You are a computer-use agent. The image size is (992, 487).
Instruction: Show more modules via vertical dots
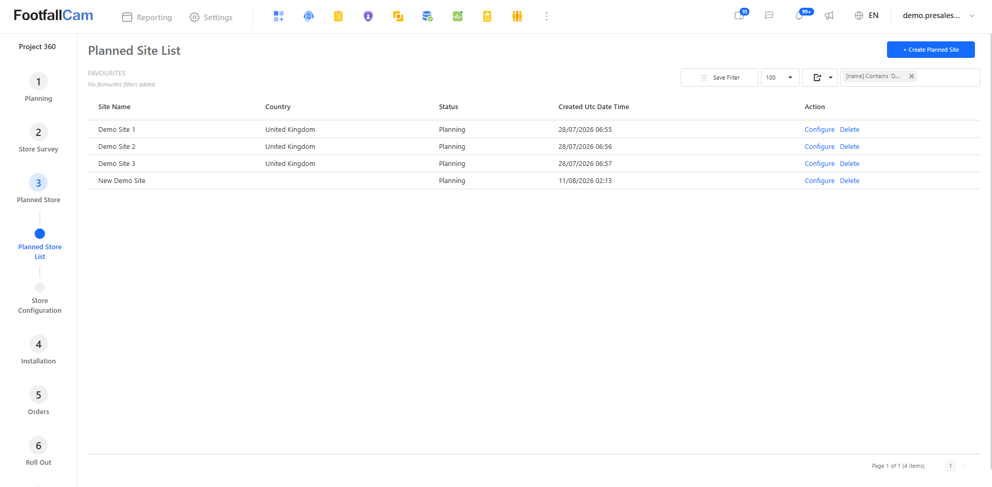click(x=547, y=17)
